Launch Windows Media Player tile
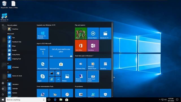 (x=93, y=64)
